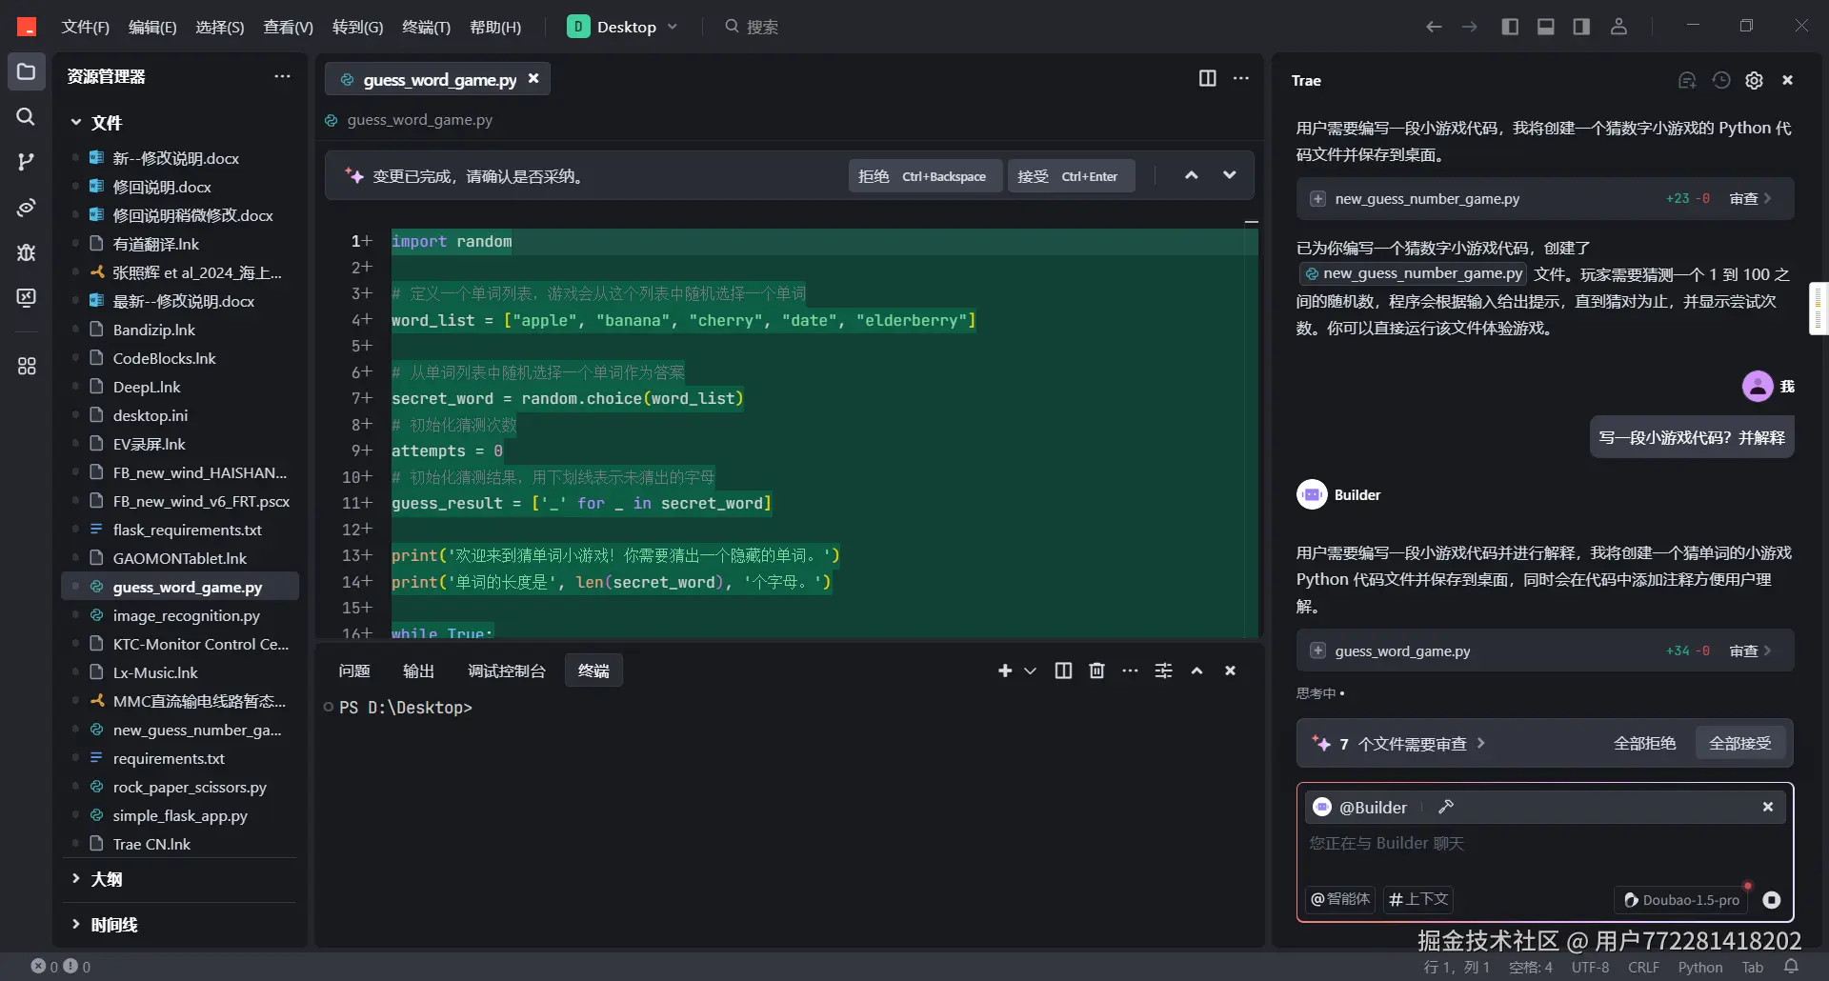1829x981 pixels.
Task: Open the Search activity bar icon
Action: pyautogui.click(x=27, y=117)
